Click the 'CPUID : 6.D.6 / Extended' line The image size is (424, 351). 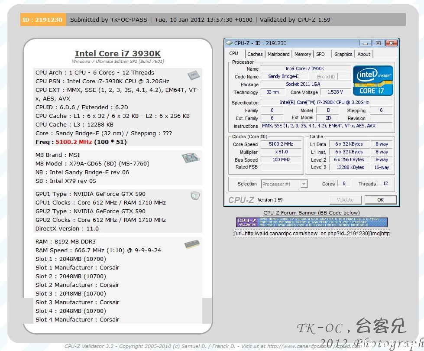[x=82, y=107]
